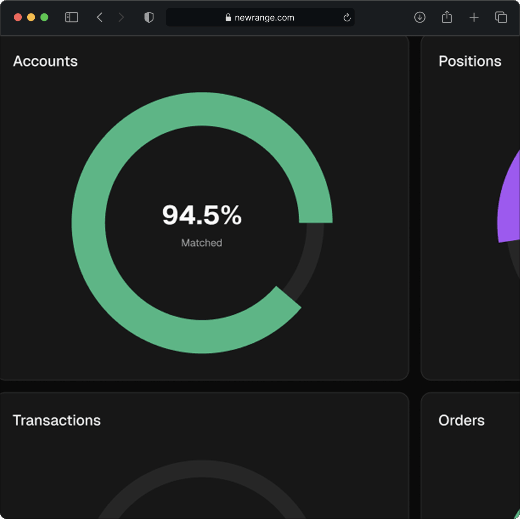Toggle the Safari sidebar icon
The height and width of the screenshot is (519, 520).
(x=71, y=17)
